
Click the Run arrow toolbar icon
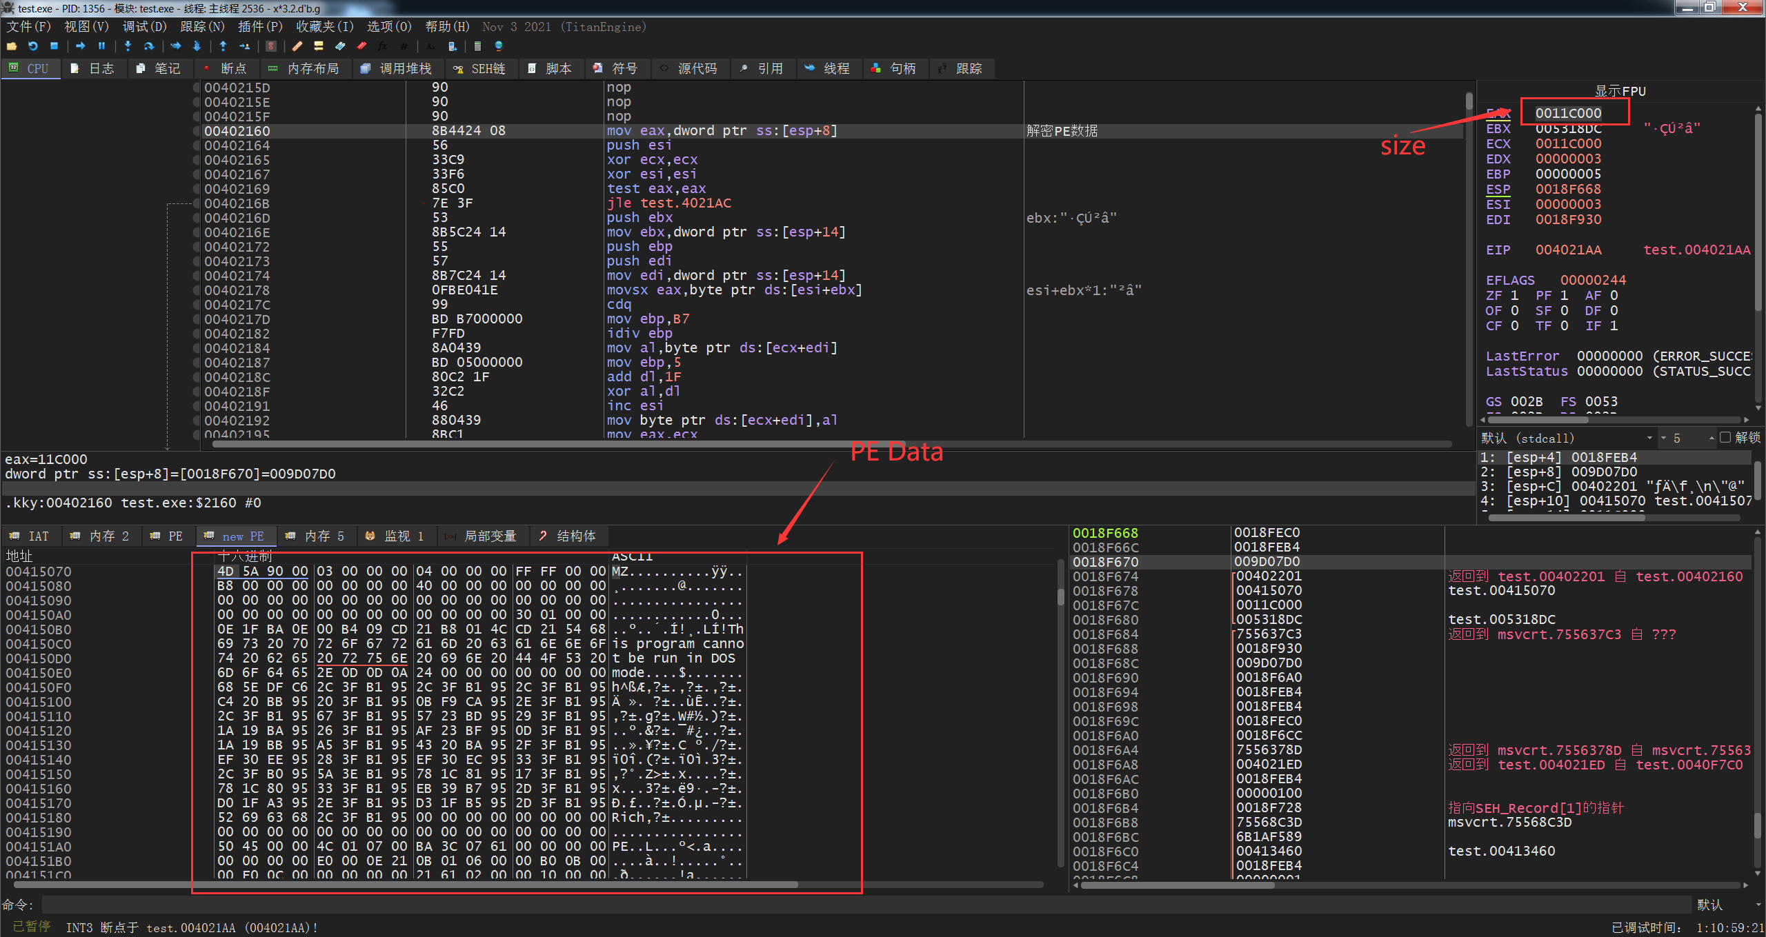coord(81,46)
